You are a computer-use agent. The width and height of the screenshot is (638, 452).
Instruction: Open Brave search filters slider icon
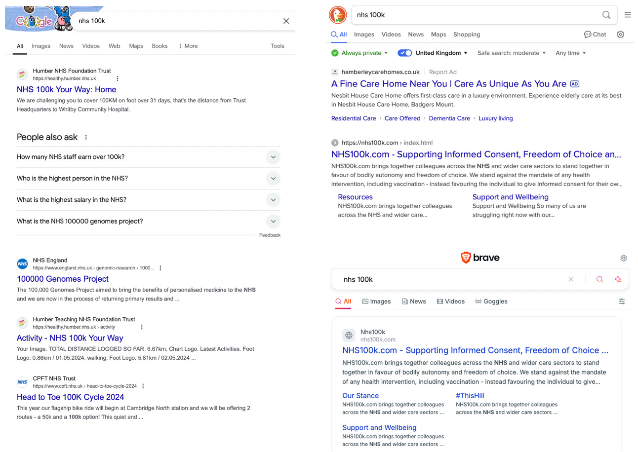tap(622, 301)
